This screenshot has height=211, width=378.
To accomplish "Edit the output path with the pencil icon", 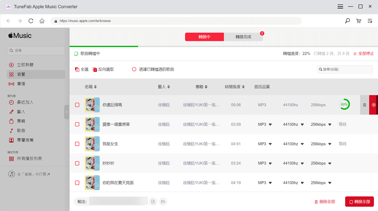I will (153, 202).
